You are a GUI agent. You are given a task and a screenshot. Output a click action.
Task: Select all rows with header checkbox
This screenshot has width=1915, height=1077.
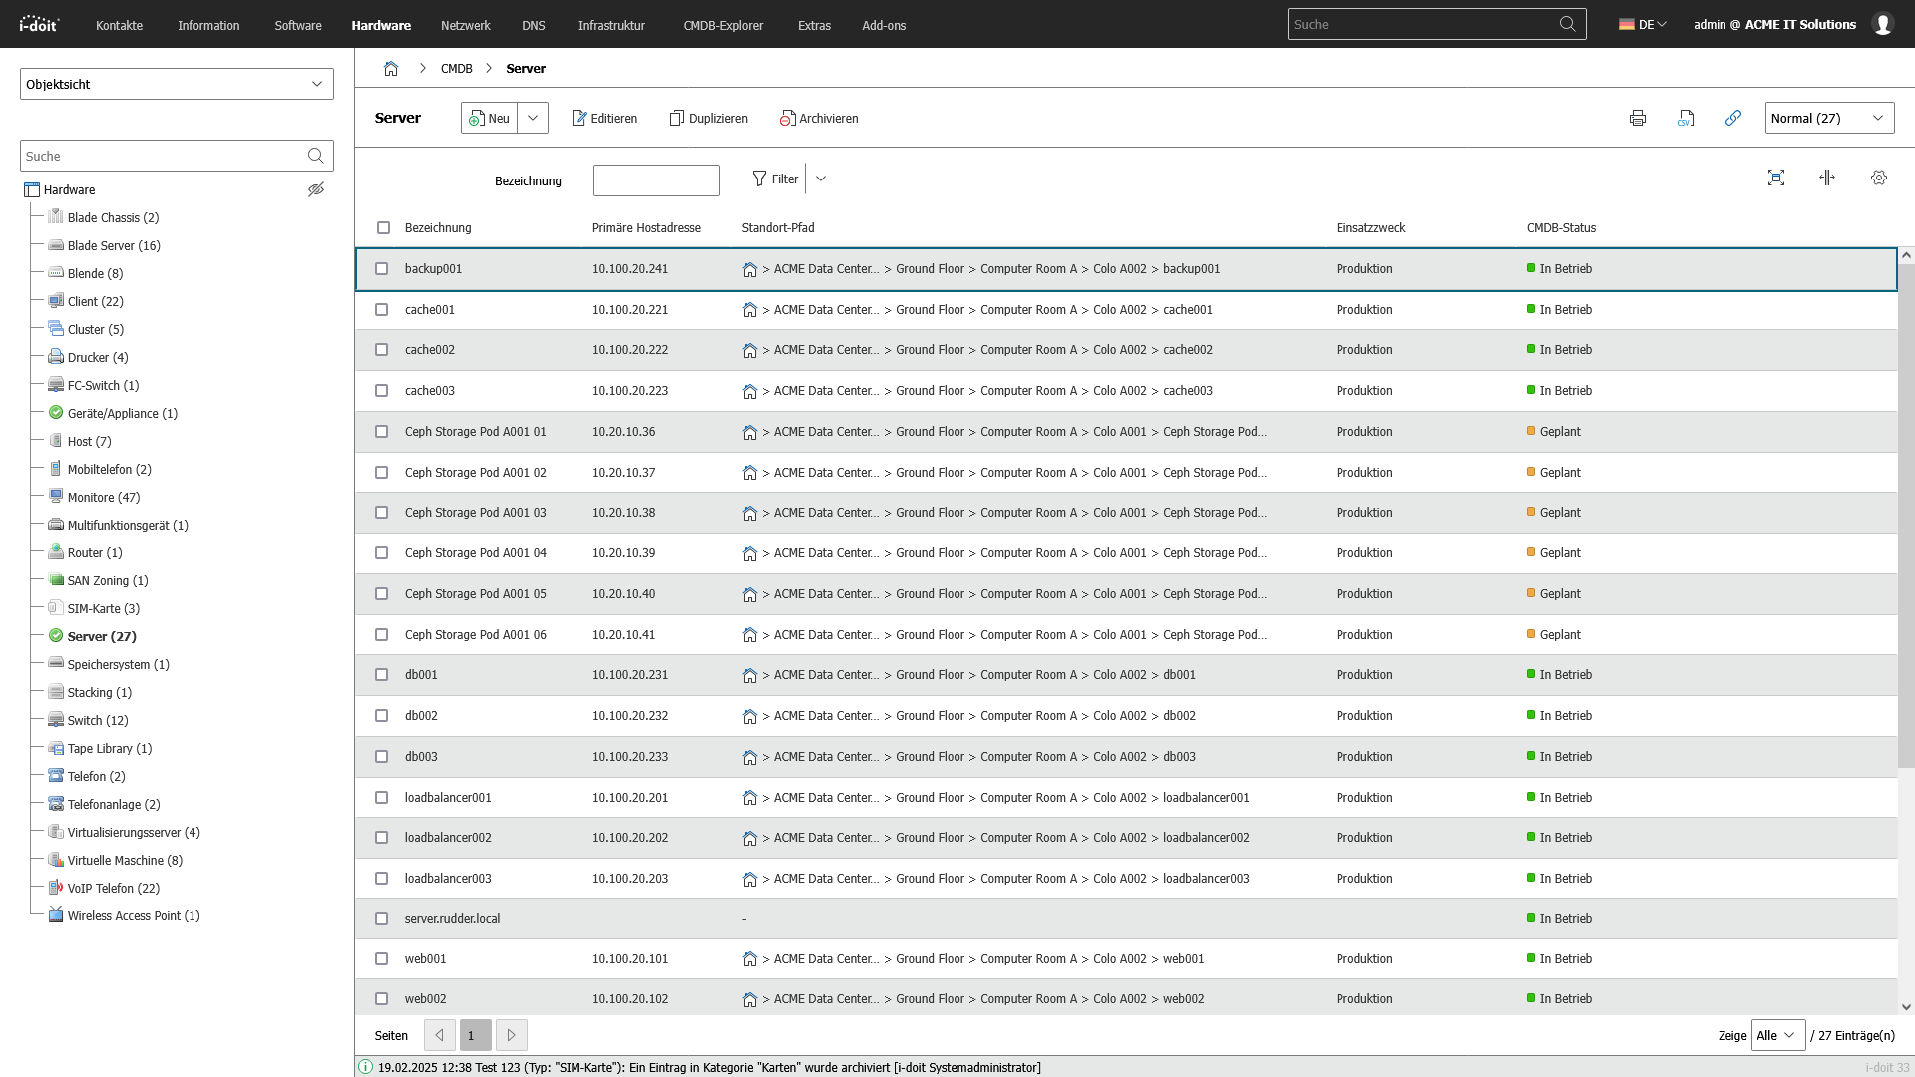[x=383, y=228]
